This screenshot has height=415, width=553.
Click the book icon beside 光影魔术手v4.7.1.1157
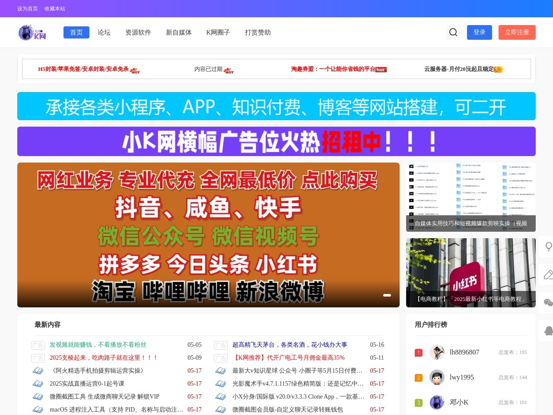click(x=221, y=383)
